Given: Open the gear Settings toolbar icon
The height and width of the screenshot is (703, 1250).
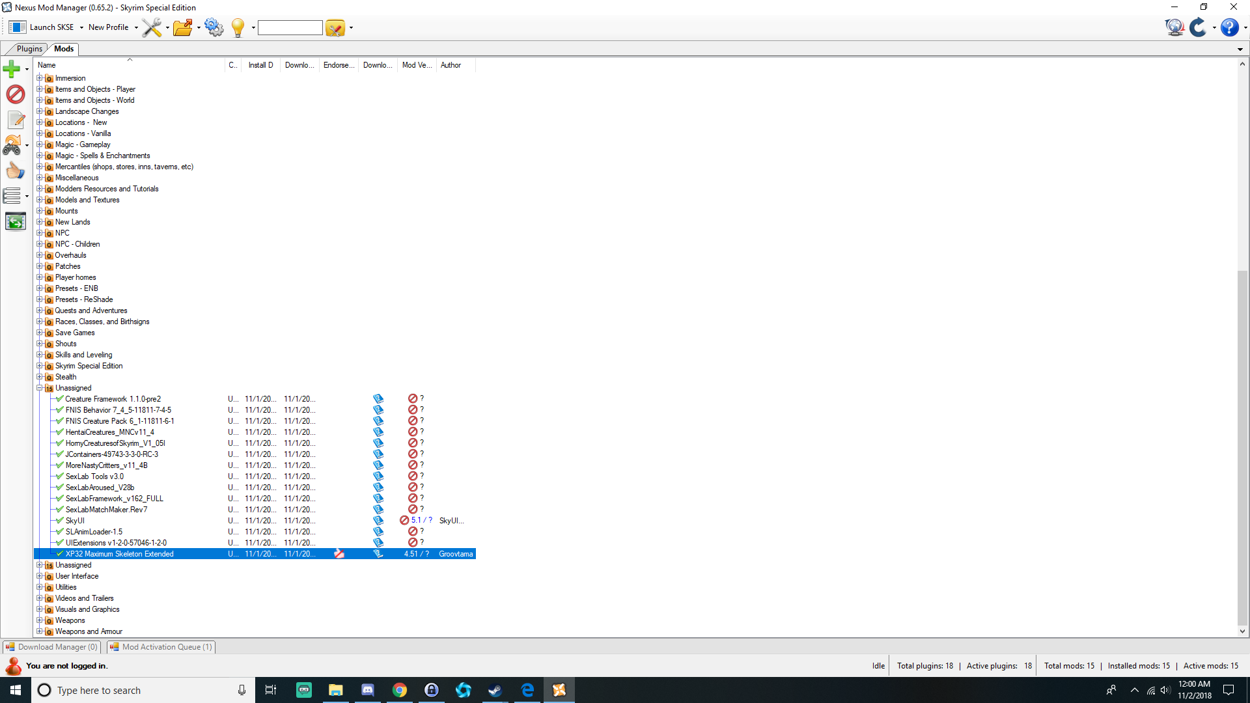Looking at the screenshot, I should point(214,27).
